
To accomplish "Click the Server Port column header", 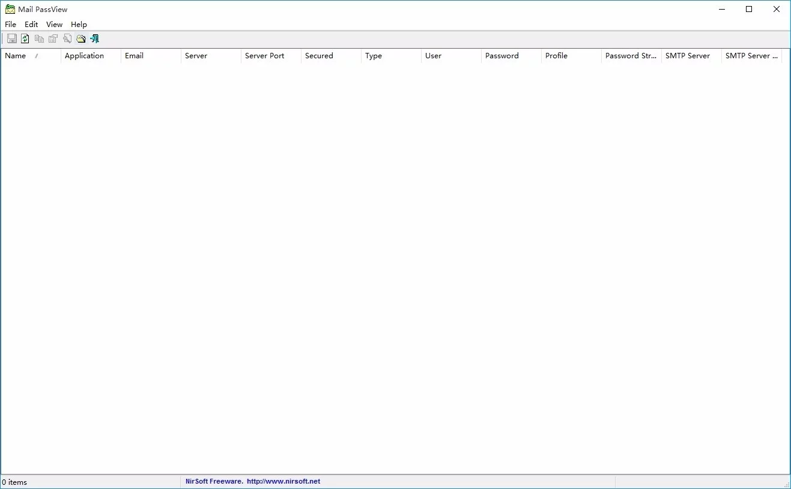I will [264, 55].
